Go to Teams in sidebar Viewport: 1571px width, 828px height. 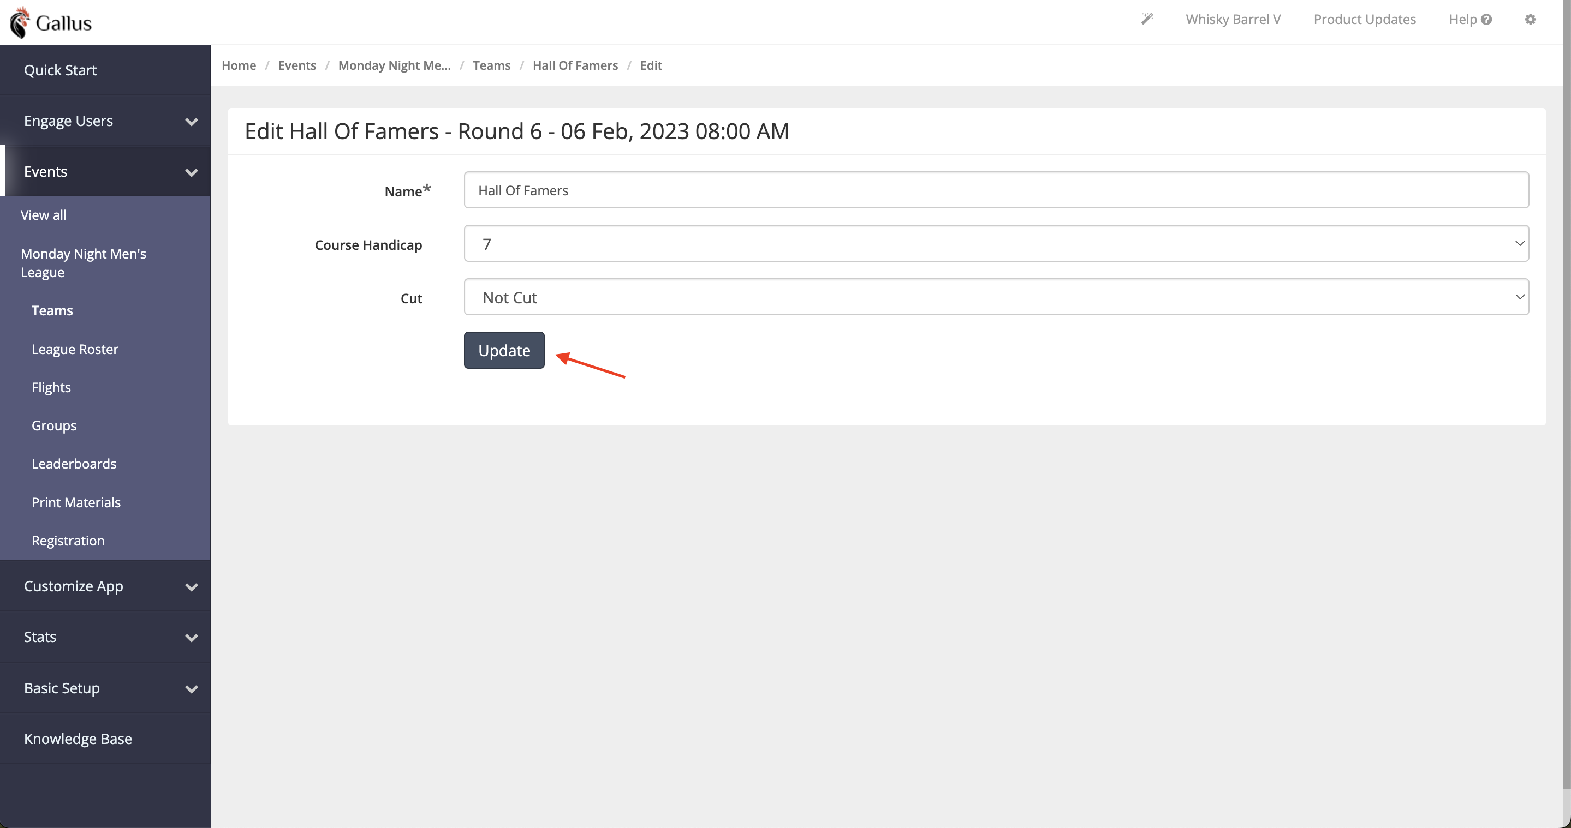point(52,311)
